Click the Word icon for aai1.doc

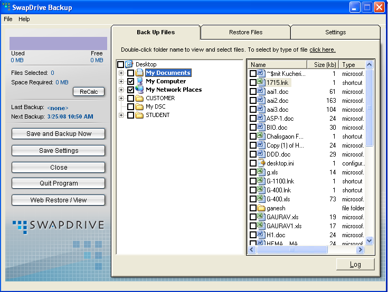click(261, 91)
